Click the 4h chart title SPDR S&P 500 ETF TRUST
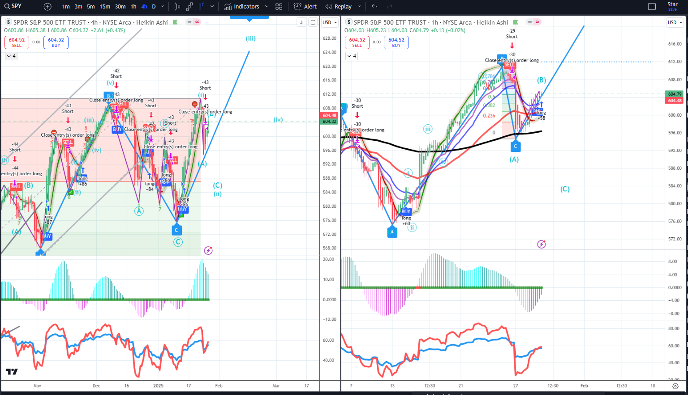The height and width of the screenshot is (395, 688). coord(50,22)
